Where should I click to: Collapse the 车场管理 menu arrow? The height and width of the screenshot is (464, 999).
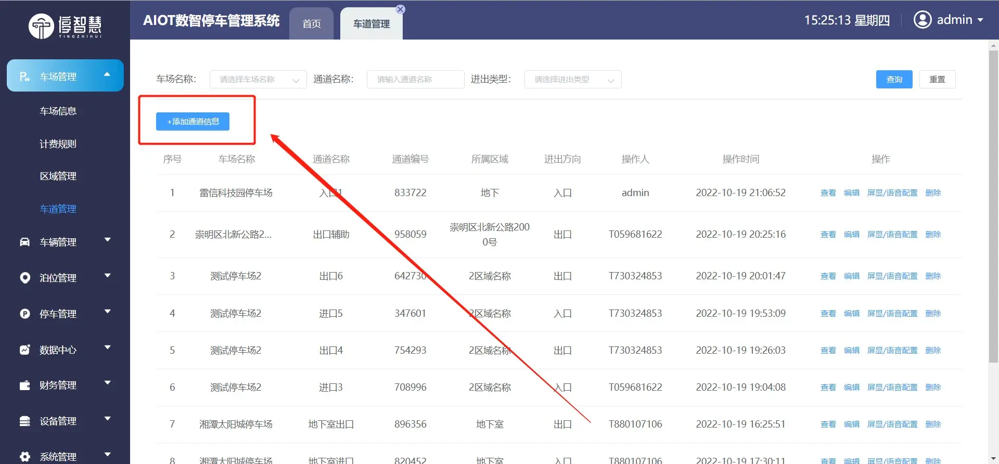pos(107,74)
